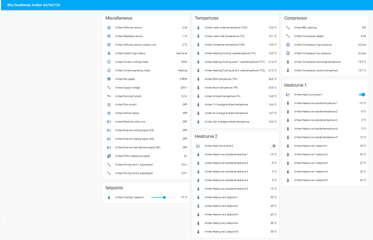Viewport: 373px width, 240px height.
Task: Open Amber Ambient temperture (TA) entity
Action: (236, 96)
